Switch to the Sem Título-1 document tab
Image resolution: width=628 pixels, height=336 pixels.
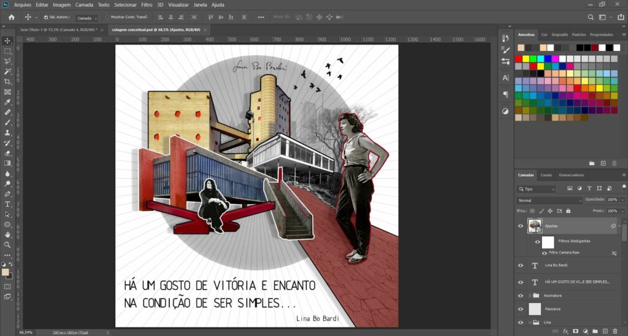pyautogui.click(x=58, y=30)
